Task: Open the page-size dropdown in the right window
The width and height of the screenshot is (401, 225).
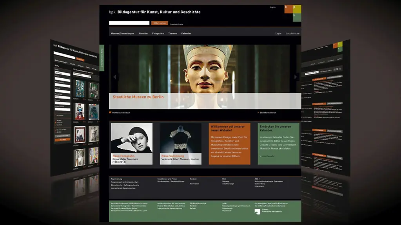Action: [312, 73]
